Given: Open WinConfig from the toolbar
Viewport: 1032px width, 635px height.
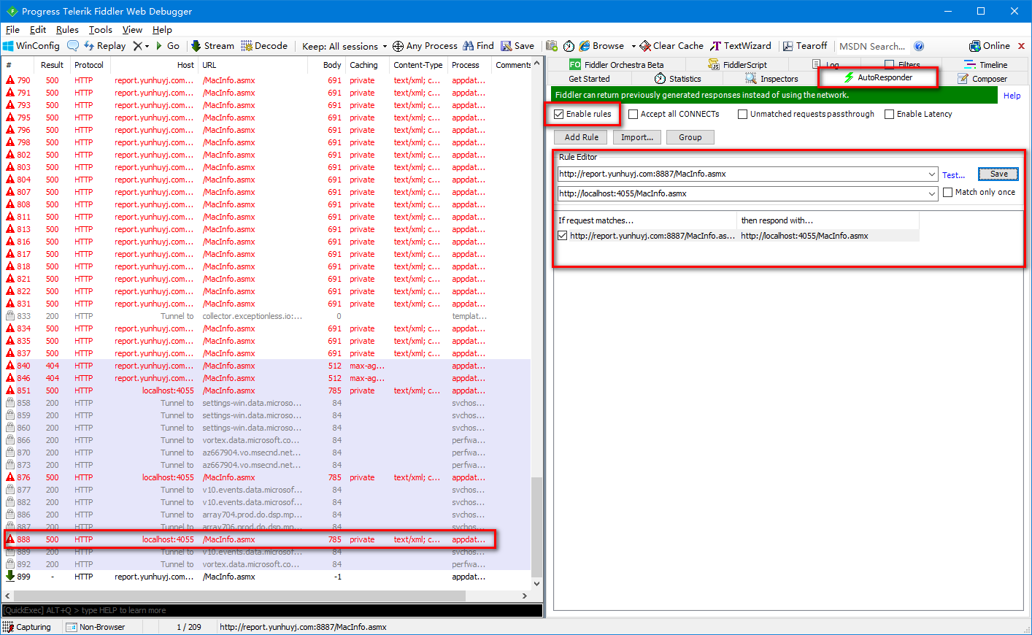Looking at the screenshot, I should [31, 45].
